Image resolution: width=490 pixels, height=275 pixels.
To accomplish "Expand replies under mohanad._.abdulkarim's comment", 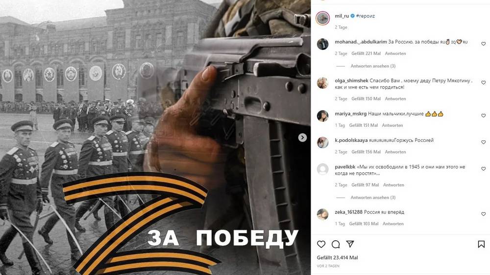I will pyautogui.click(x=373, y=66).
